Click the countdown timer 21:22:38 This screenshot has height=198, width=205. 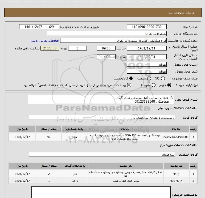coord(50,48)
